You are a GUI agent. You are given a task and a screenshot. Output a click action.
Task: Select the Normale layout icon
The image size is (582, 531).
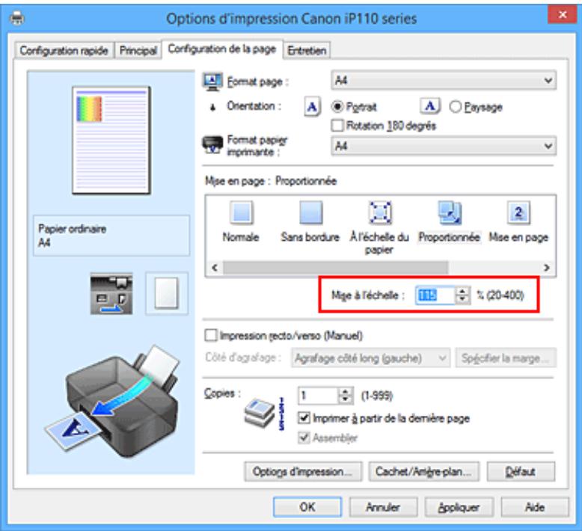(x=242, y=212)
